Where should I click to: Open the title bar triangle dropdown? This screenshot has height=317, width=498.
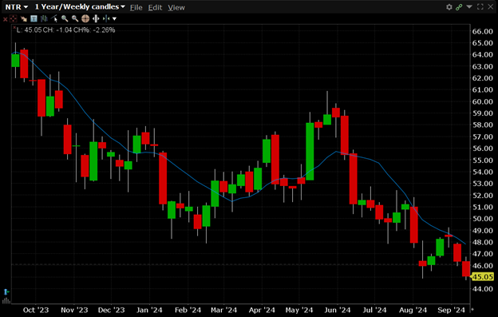[x=469, y=6]
